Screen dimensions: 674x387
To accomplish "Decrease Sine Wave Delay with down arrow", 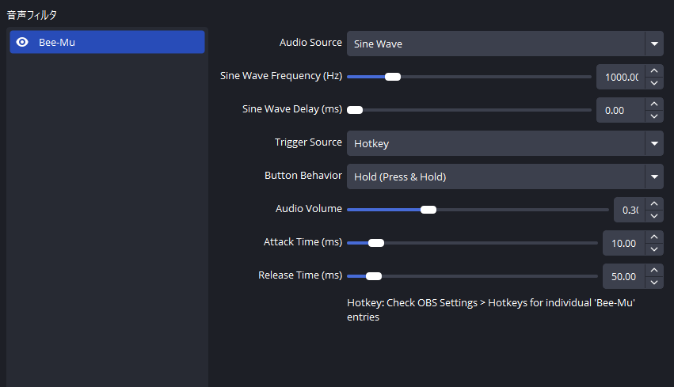I will tap(654, 116).
